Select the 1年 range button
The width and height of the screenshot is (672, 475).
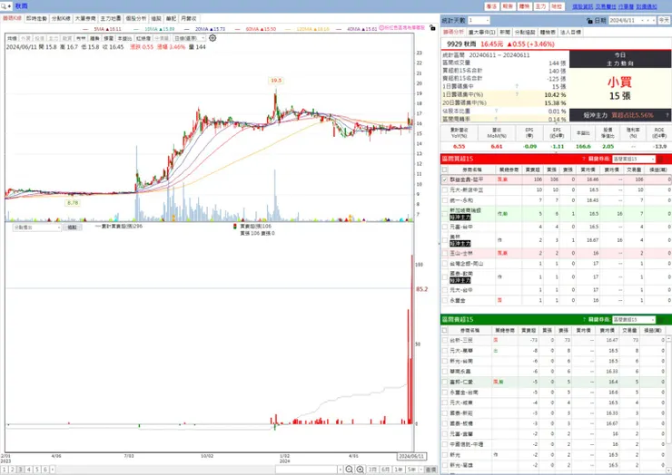click(x=398, y=470)
